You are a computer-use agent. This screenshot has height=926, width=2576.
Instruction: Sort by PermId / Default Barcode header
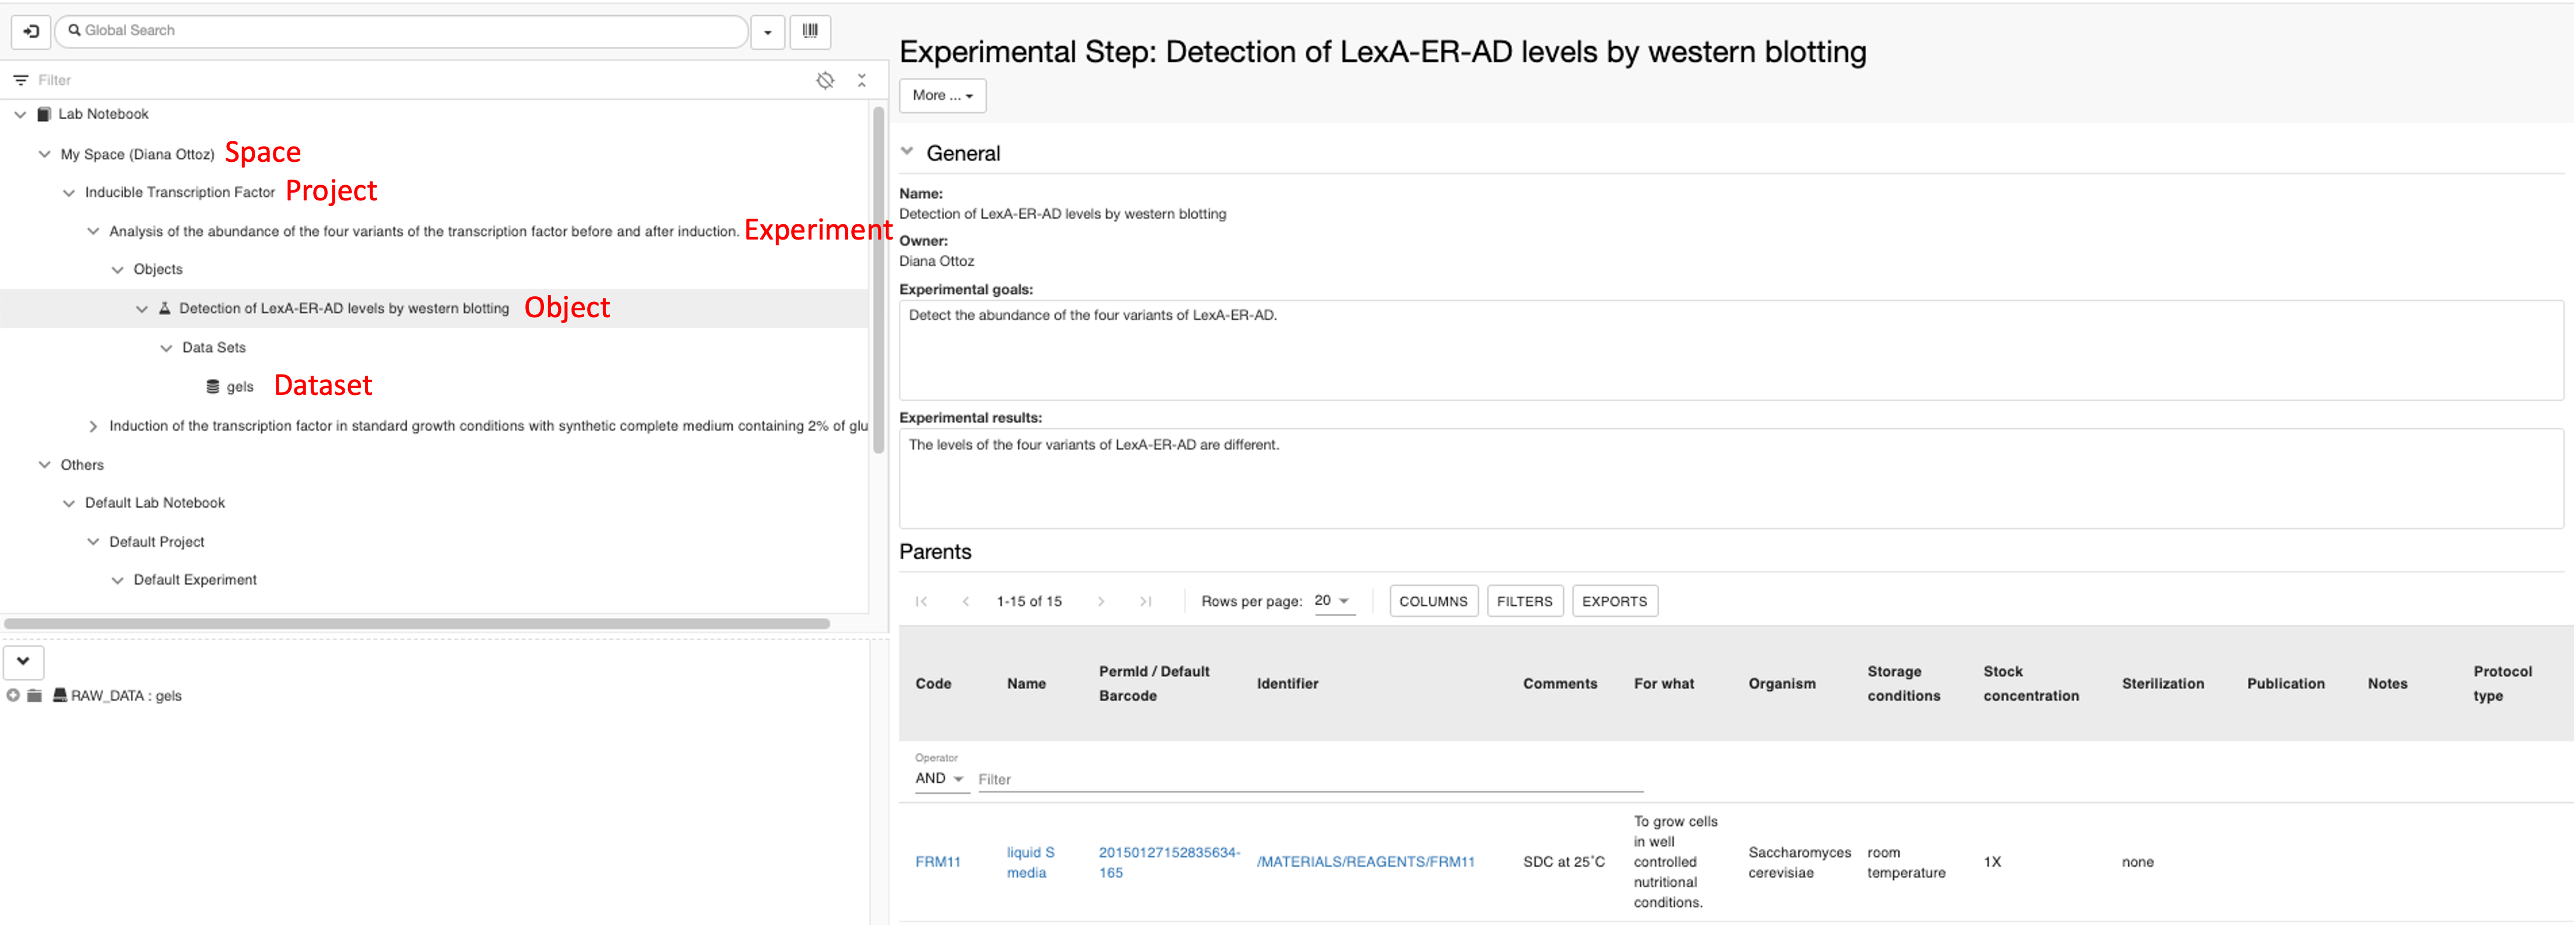click(1154, 684)
